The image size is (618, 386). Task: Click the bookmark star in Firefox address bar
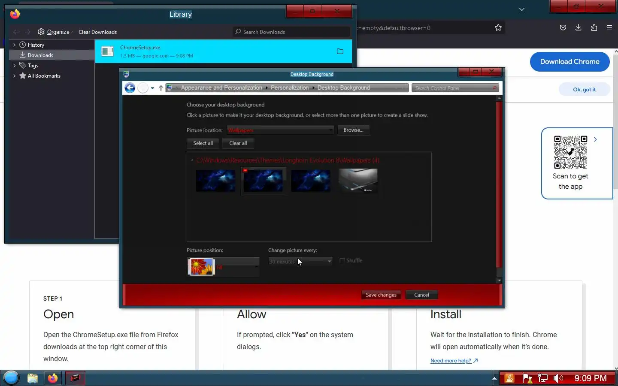point(498,28)
